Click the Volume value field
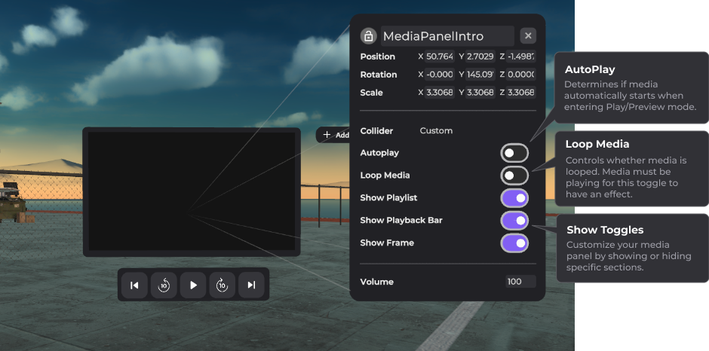This screenshot has height=351, width=709. tap(520, 282)
